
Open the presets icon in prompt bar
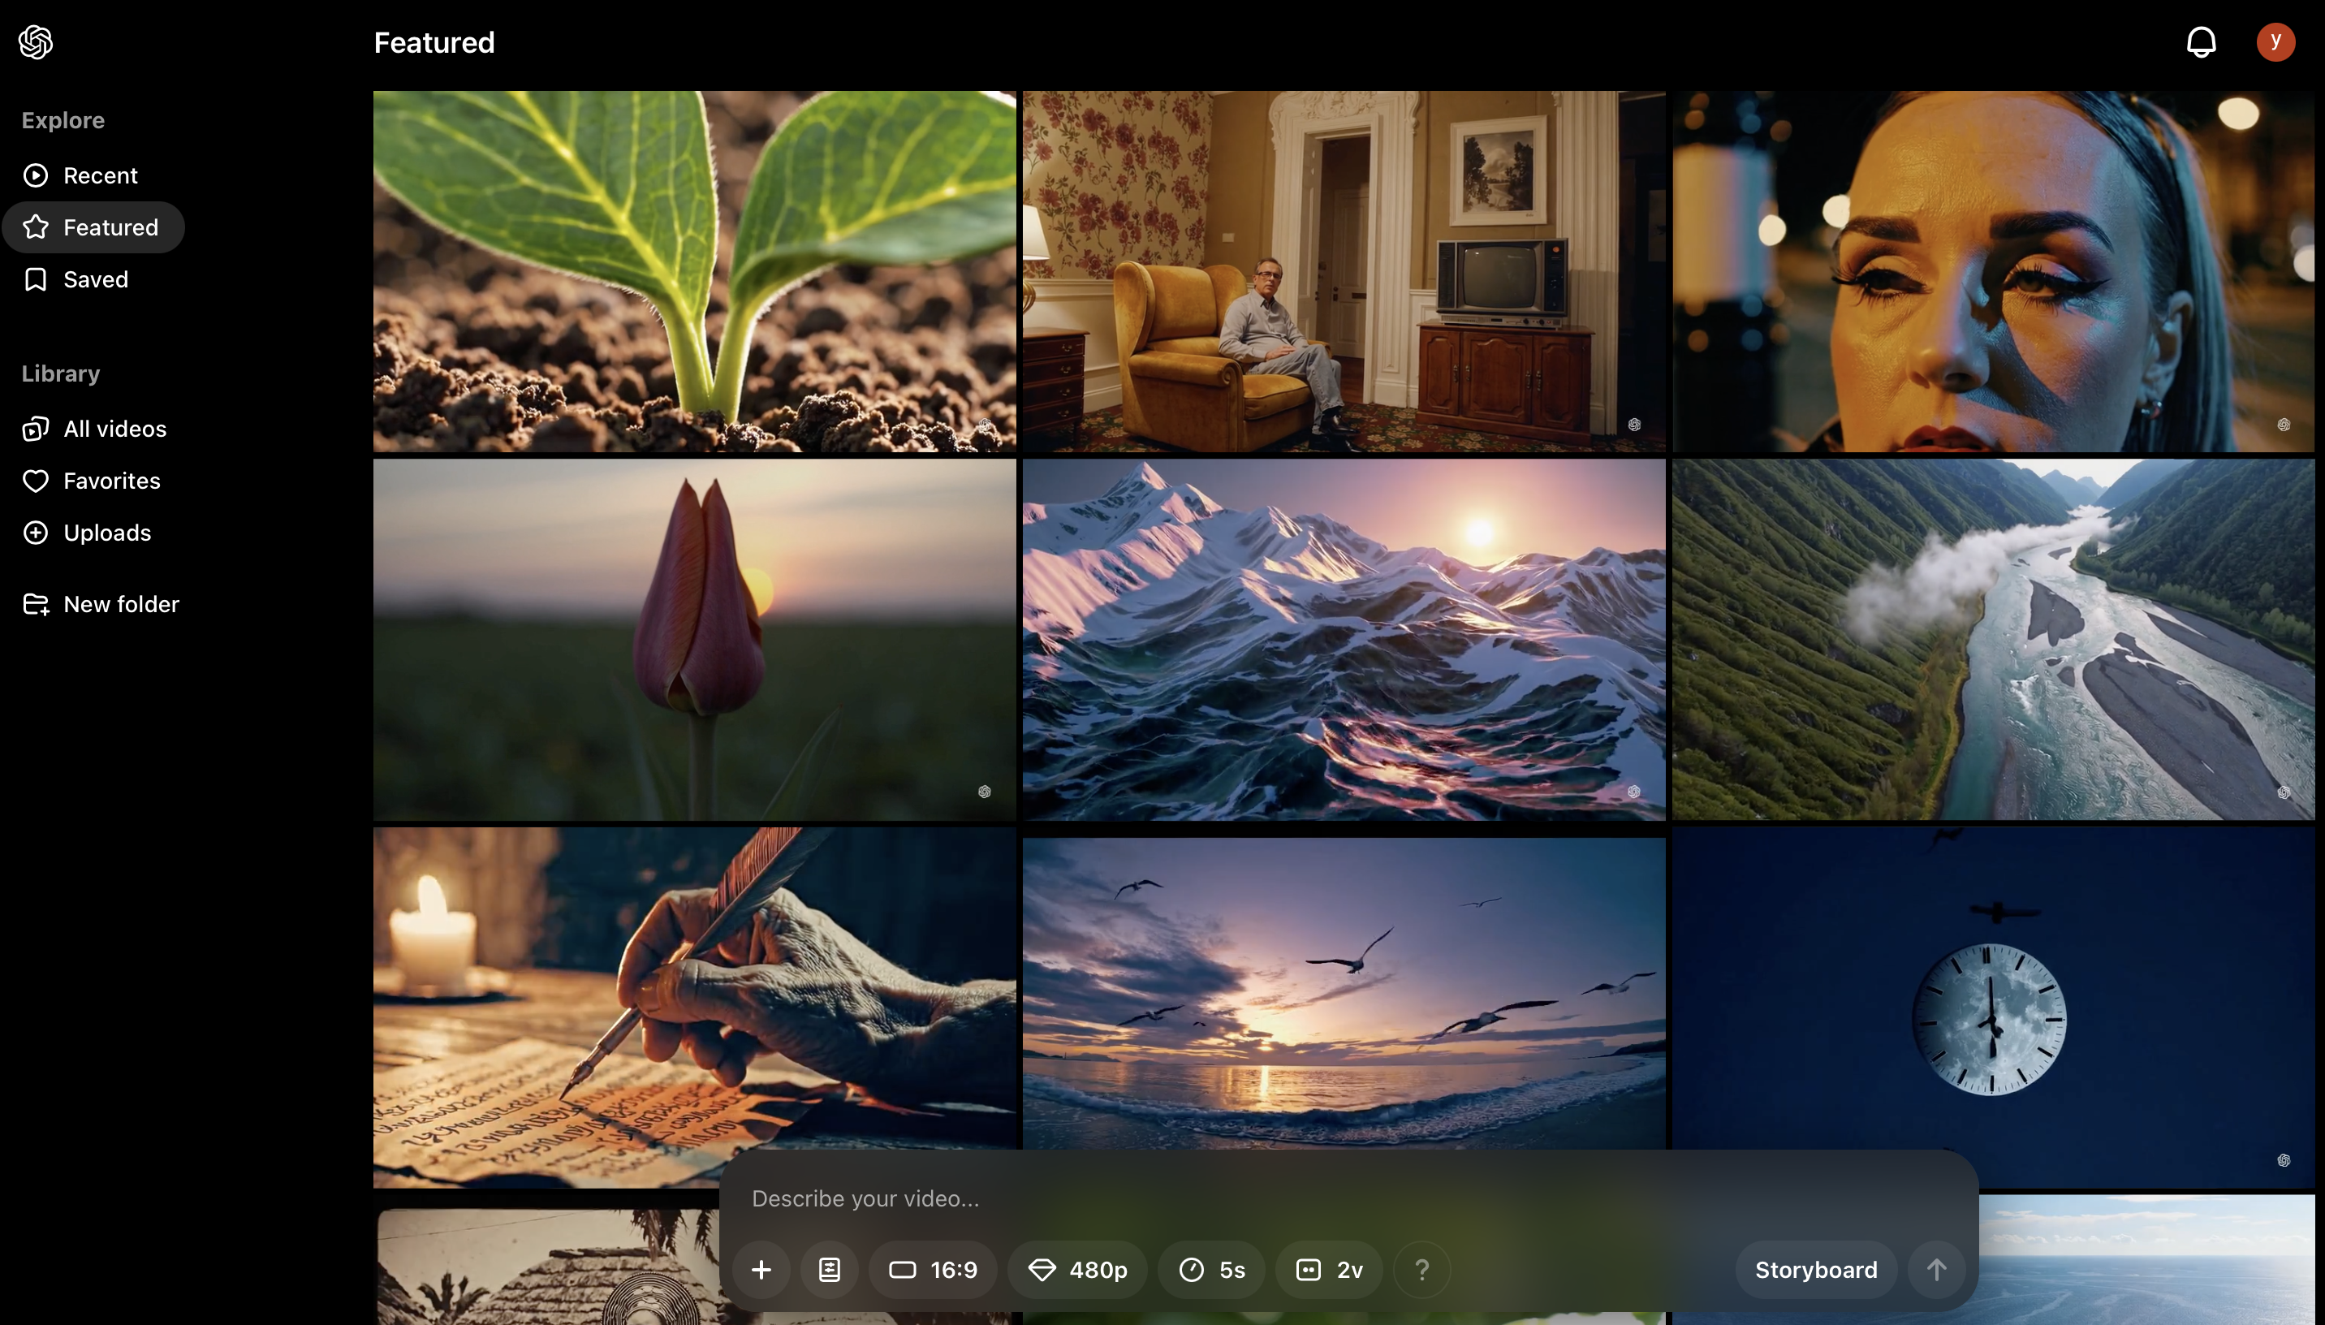829,1270
